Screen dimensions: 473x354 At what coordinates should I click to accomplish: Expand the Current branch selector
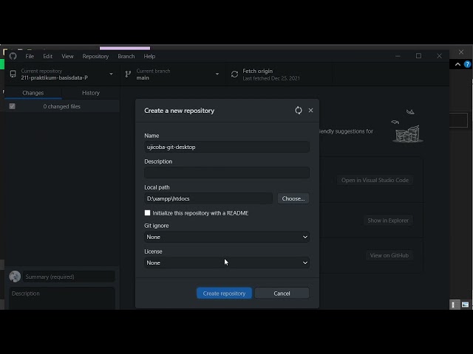point(172,74)
